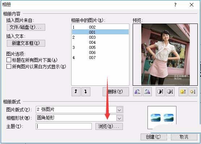
Task: Click the photo preview image
Action: (165, 55)
